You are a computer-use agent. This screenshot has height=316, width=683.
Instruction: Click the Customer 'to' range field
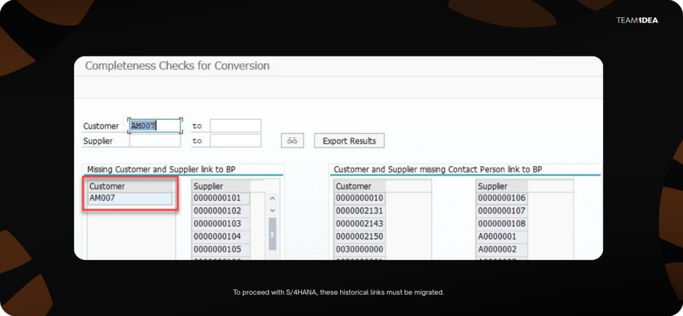pyautogui.click(x=235, y=126)
